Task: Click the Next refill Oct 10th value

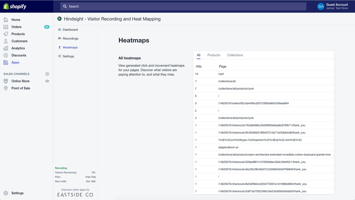Action: (91, 181)
